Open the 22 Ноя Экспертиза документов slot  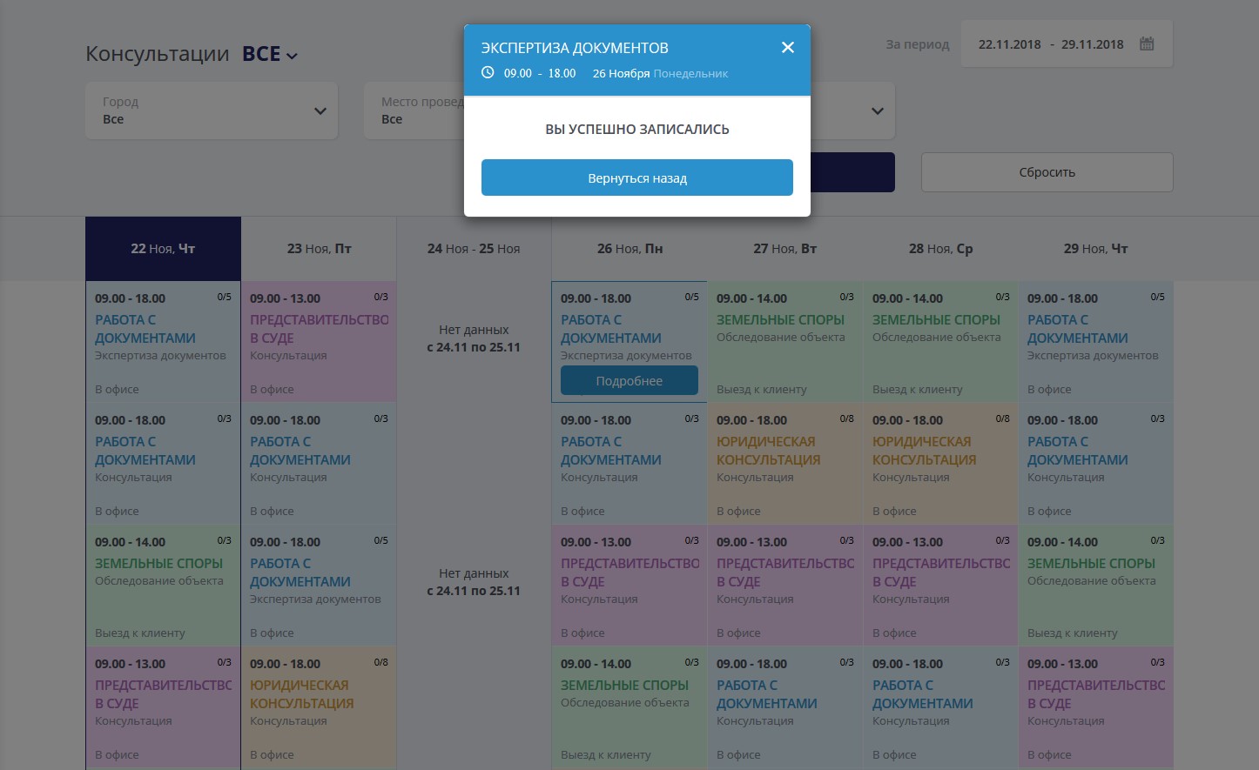(163, 342)
